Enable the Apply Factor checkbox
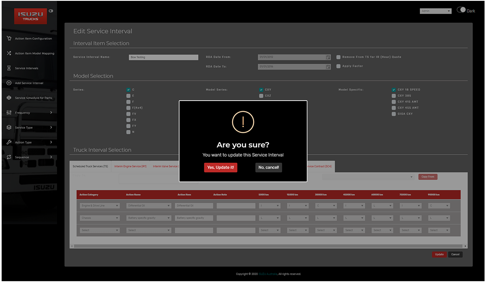The width and height of the screenshot is (487, 282). [x=338, y=66]
